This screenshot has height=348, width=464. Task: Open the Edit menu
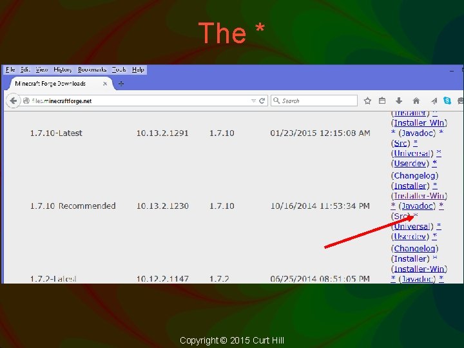(25, 70)
